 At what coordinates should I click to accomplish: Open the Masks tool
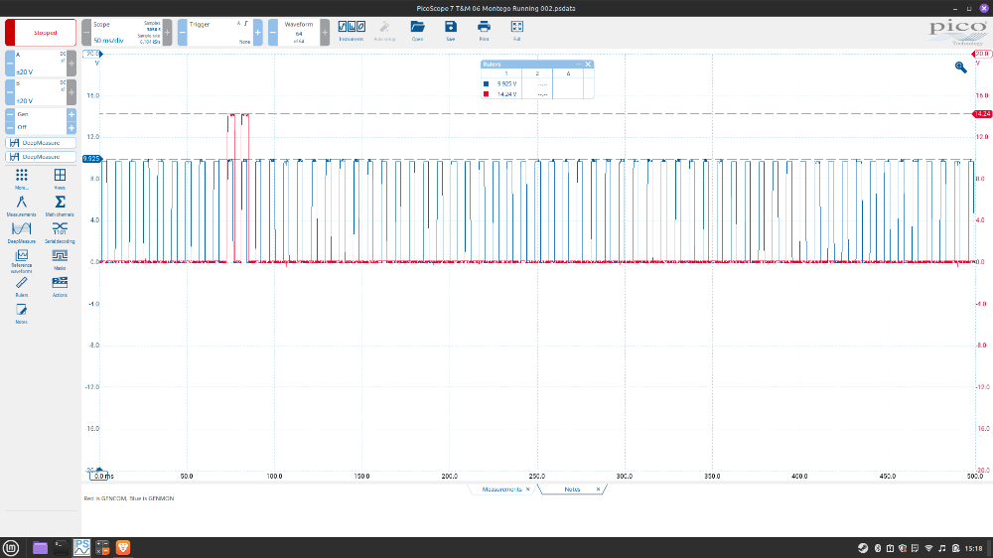click(60, 260)
